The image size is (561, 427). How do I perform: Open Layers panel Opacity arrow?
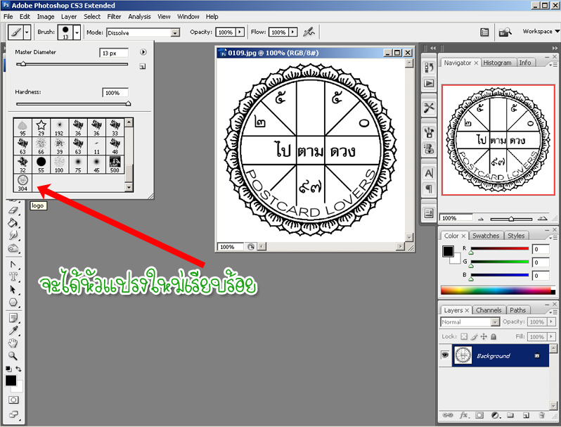coord(551,321)
